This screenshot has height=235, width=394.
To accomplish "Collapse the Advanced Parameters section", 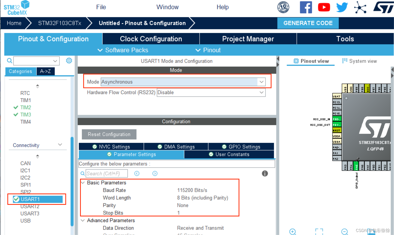I will (83, 220).
